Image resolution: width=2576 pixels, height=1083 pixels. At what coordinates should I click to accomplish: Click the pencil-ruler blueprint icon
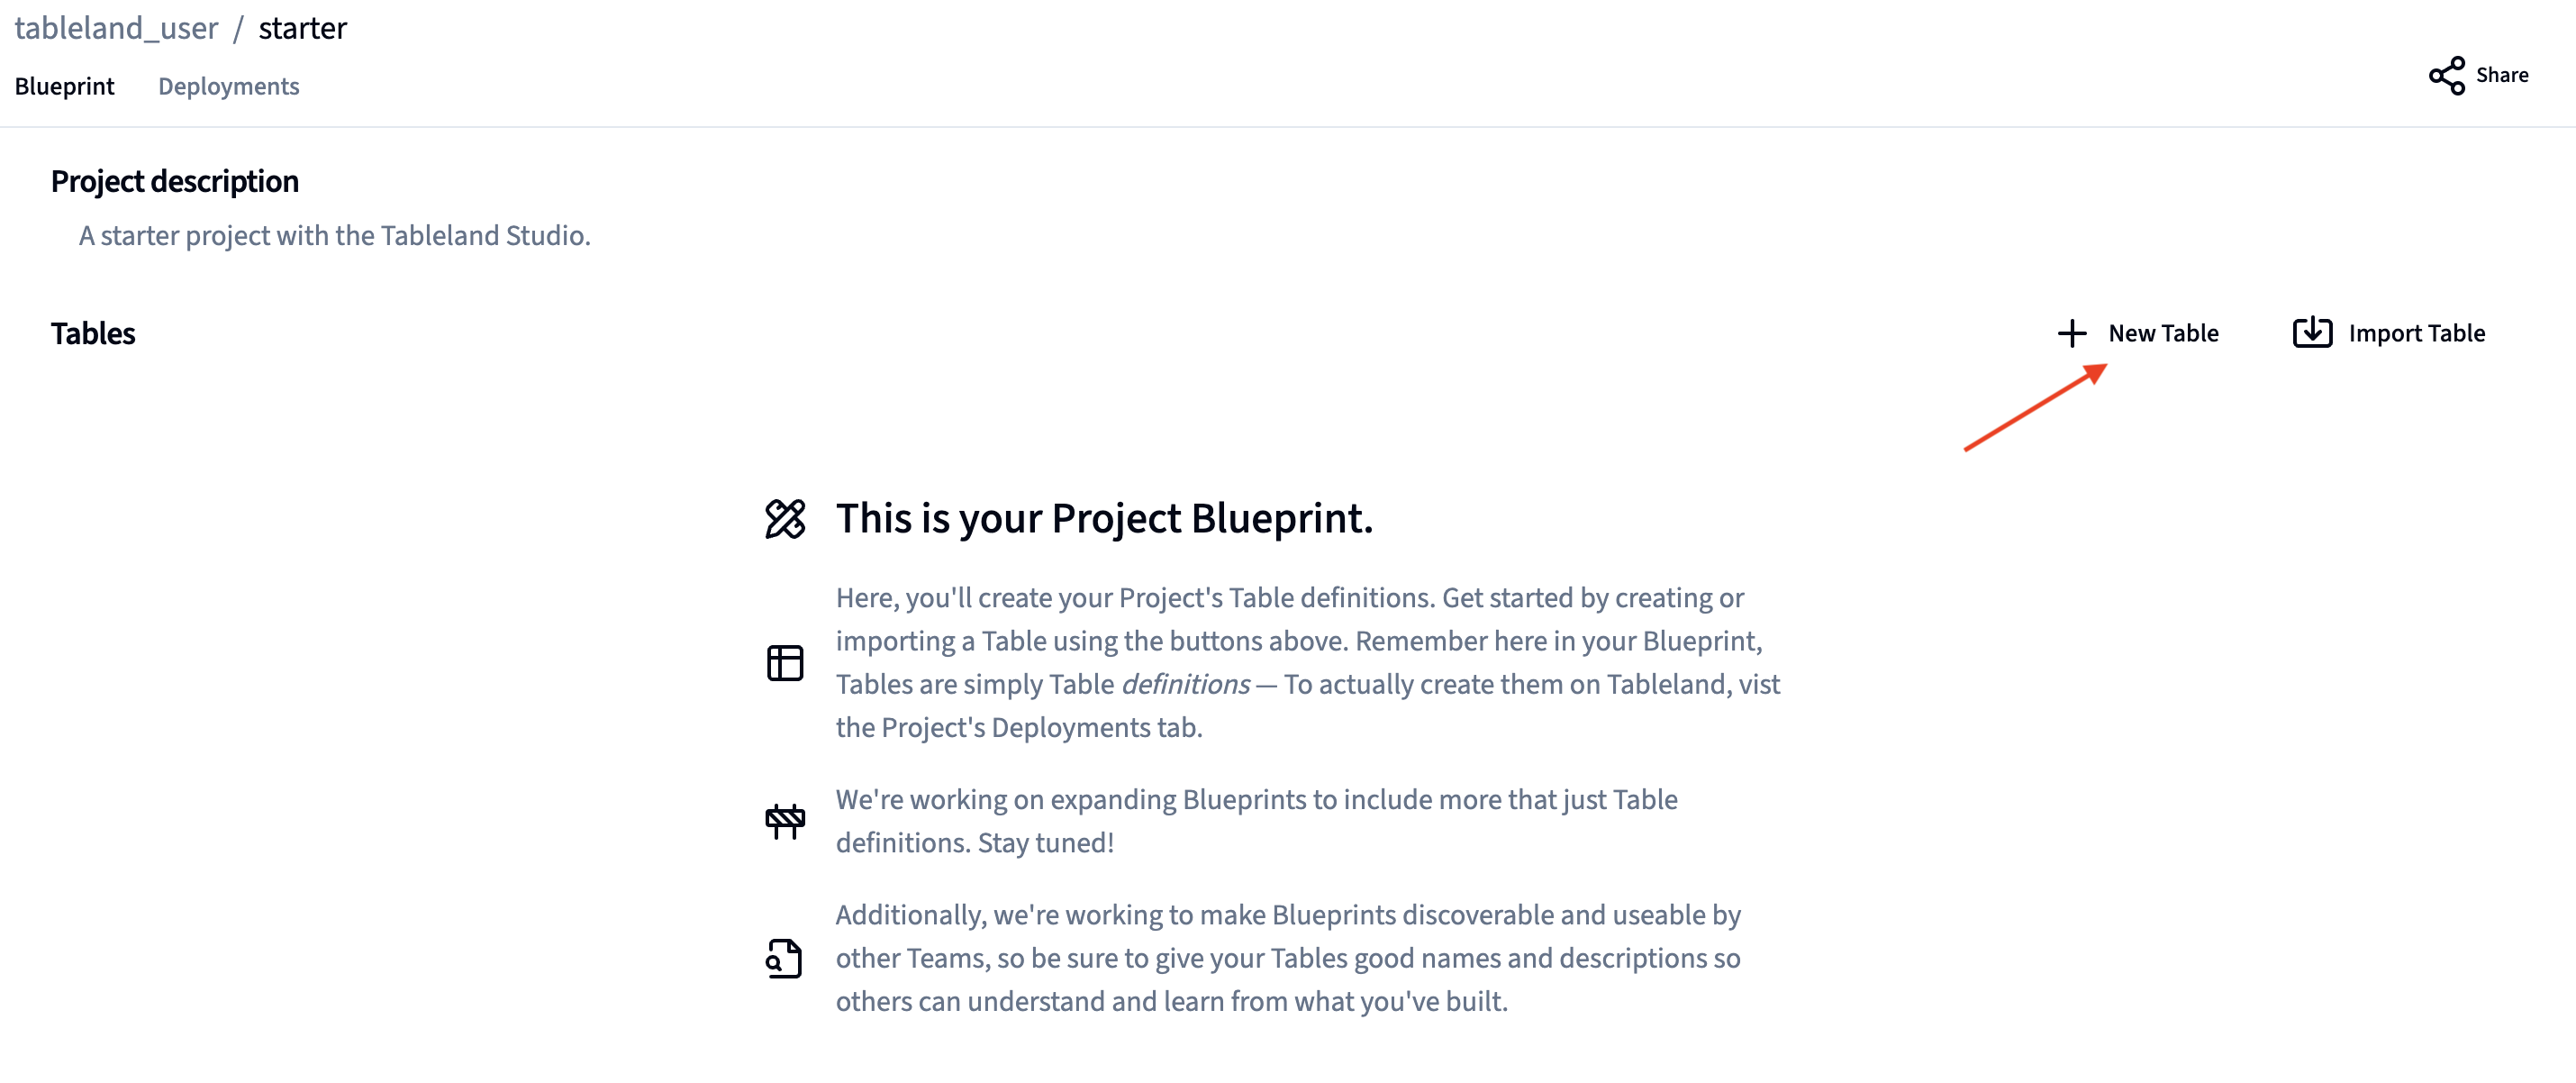(785, 519)
